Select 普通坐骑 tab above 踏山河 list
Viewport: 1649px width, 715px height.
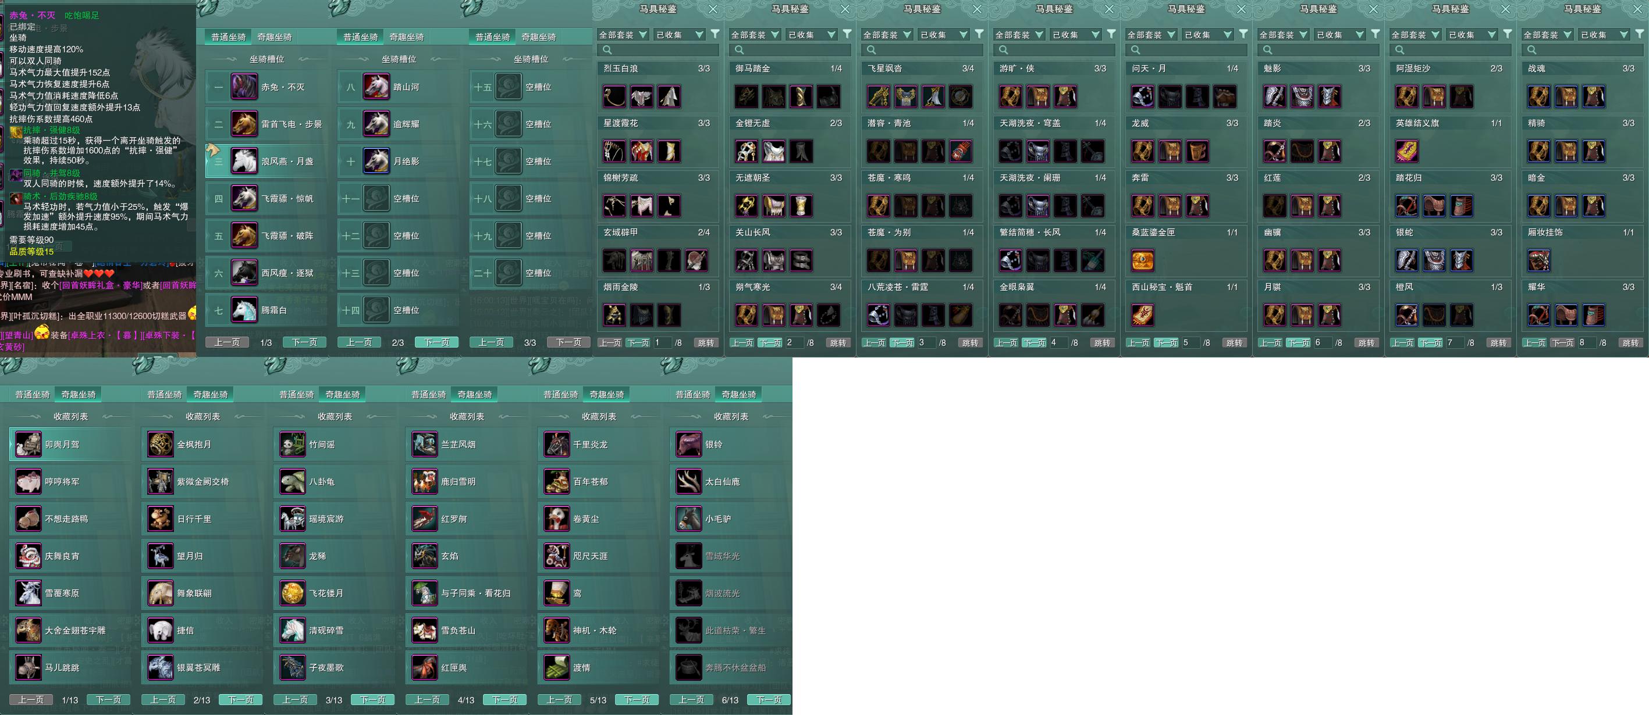tap(360, 37)
